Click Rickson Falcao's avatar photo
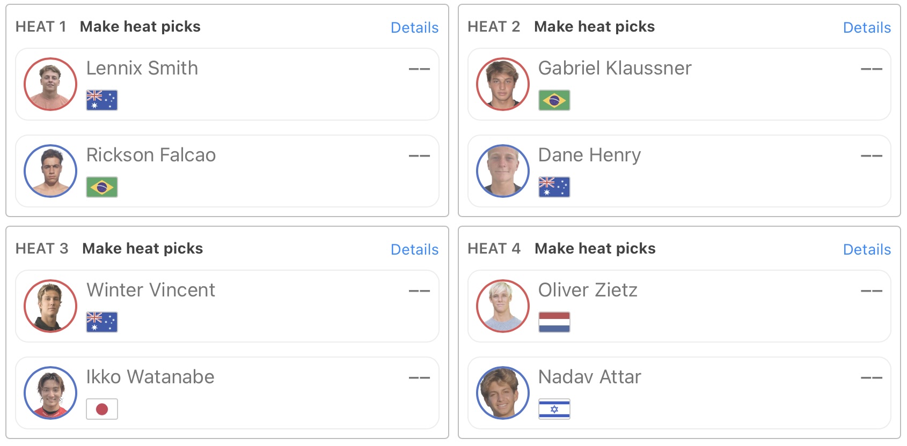Screen dimensions: 907x446 click(x=50, y=171)
